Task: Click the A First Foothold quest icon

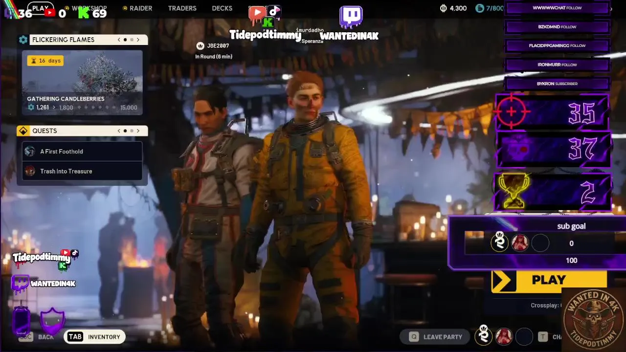Action: [x=30, y=152]
